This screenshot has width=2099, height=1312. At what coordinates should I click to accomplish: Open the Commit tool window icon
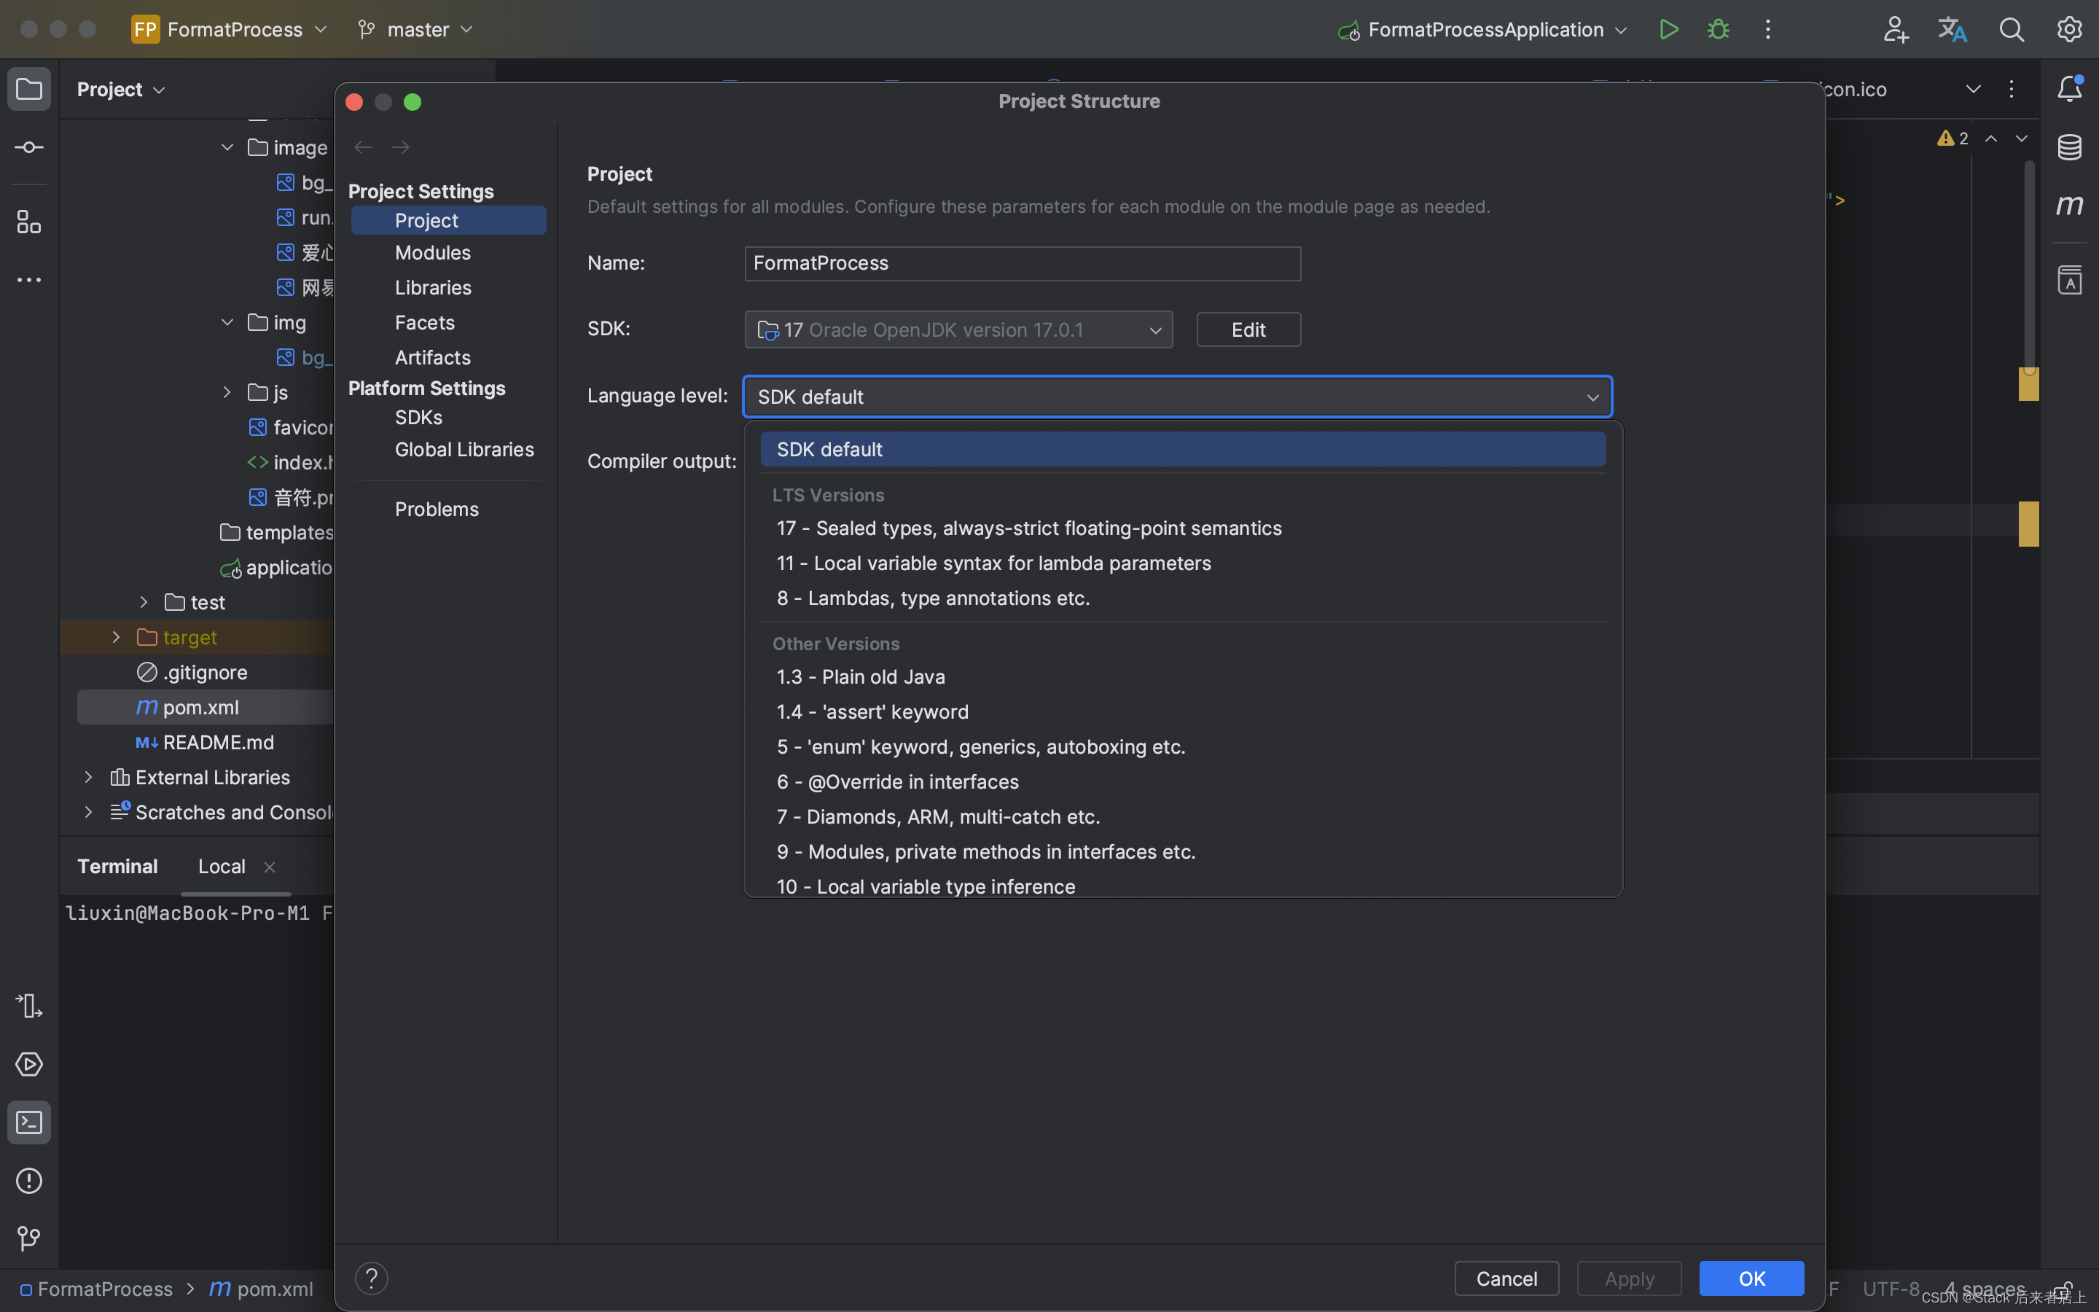click(28, 147)
